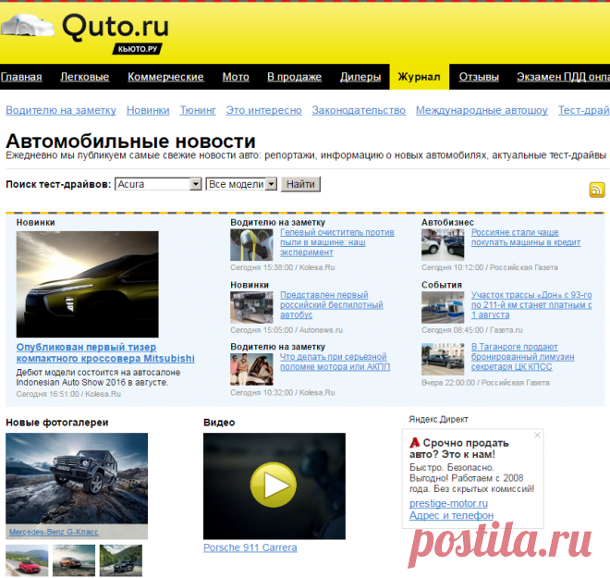Viewport: 610px width, 578px height.
Task: Select 'Мото' in the navigation bar
Action: 236,77
